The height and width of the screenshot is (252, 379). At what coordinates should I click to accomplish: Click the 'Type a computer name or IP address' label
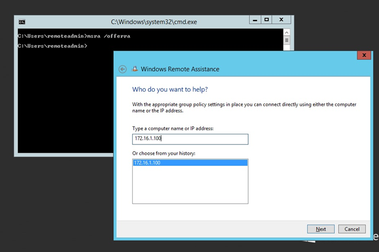pyautogui.click(x=173, y=129)
